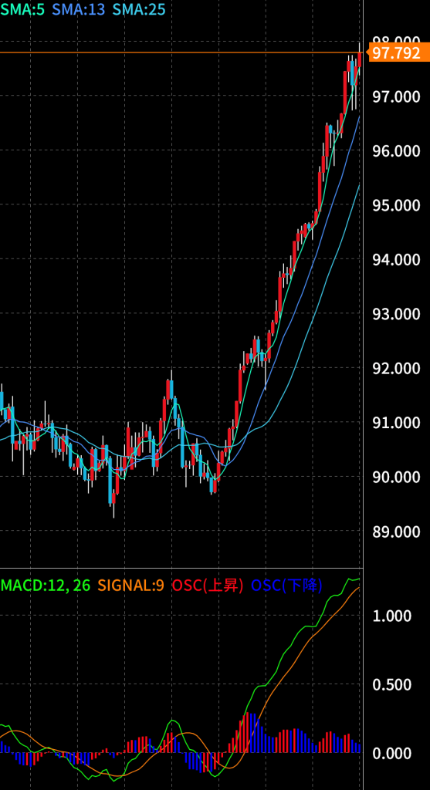Click the 93.000 price axis label
The image size is (430, 790).
(396, 314)
